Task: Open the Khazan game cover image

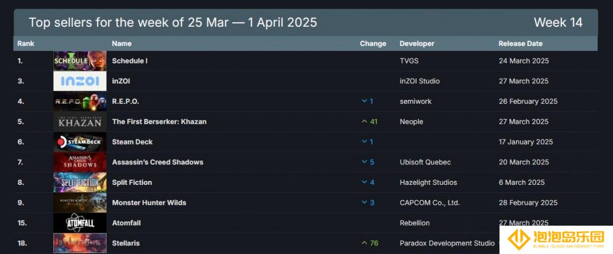Action: pyautogui.click(x=80, y=121)
